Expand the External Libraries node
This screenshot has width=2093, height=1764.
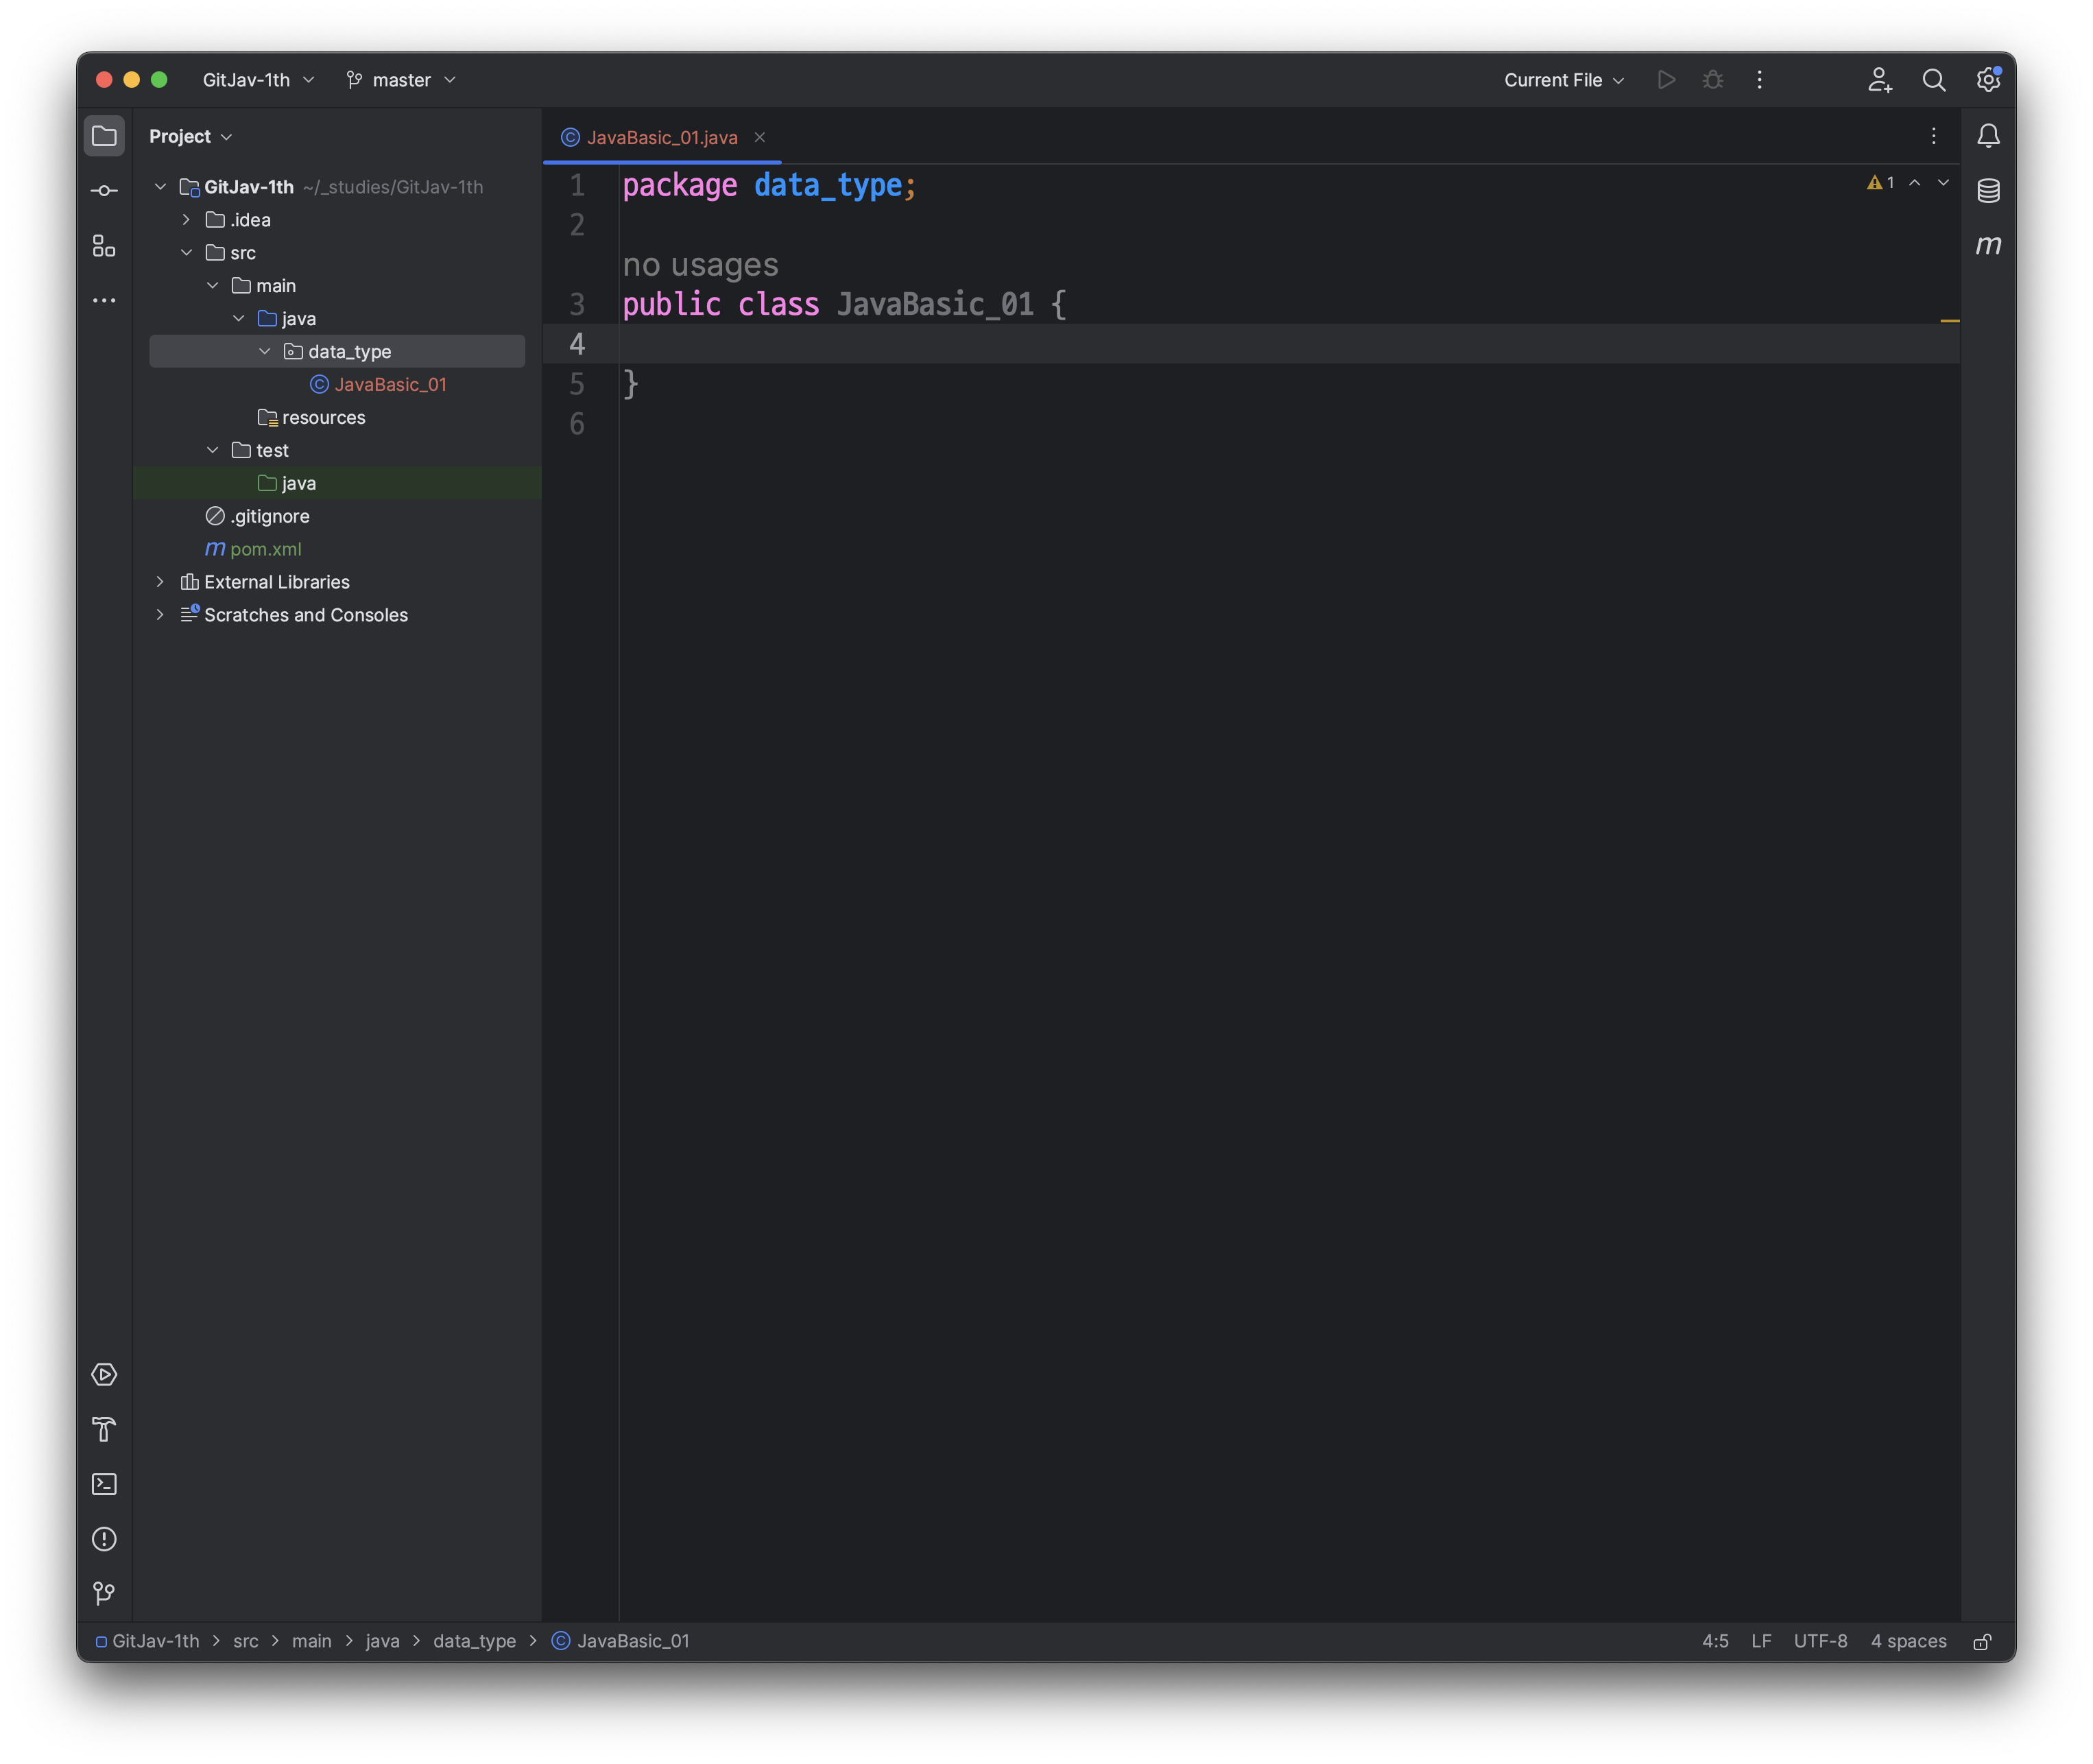coord(160,582)
